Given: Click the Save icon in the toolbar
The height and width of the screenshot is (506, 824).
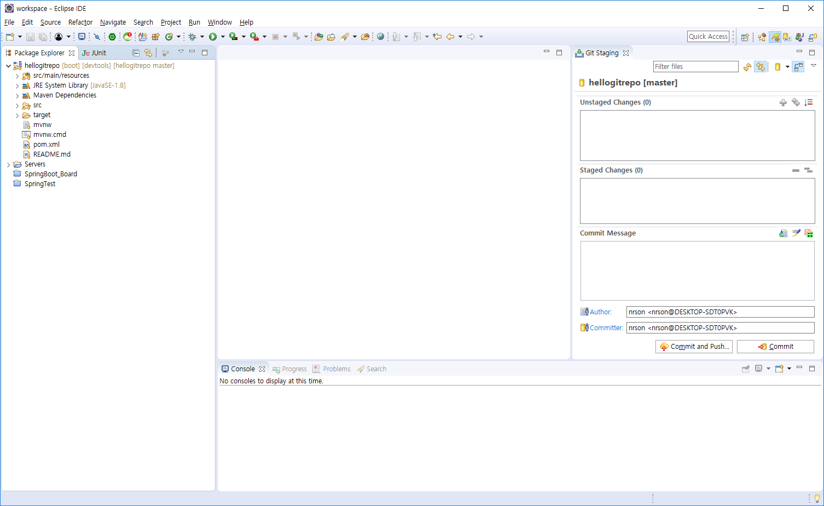Looking at the screenshot, I should (x=30, y=37).
